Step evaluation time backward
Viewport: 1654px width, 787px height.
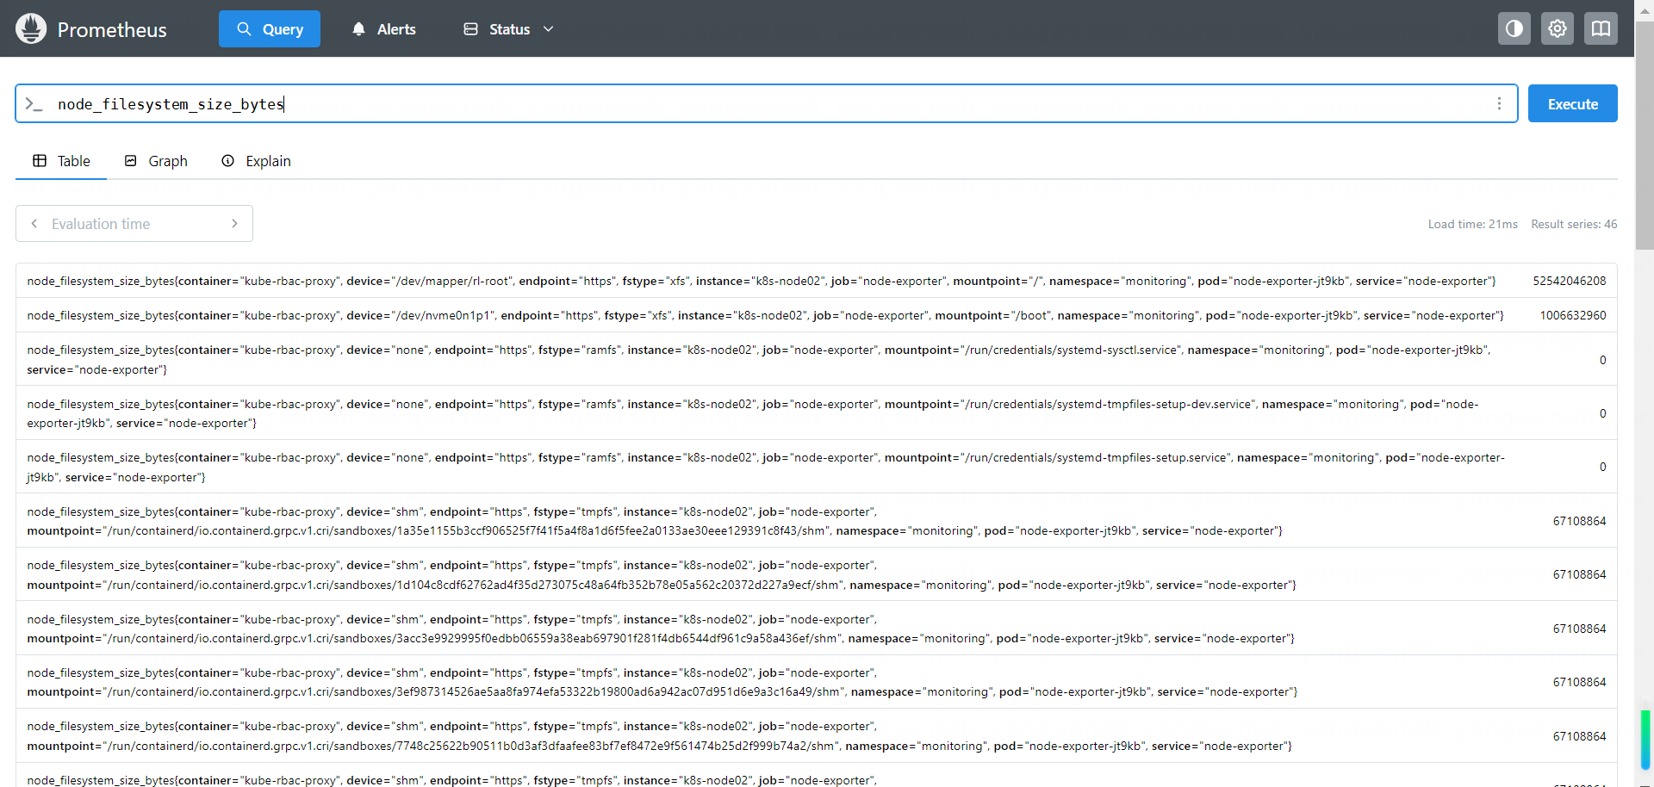34,224
